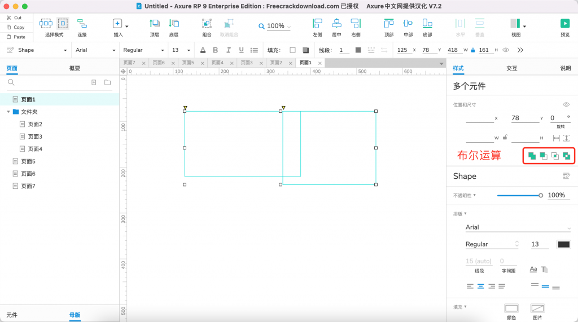Toggle bold text formatting in toolbar
578x322 pixels.
[x=215, y=50]
